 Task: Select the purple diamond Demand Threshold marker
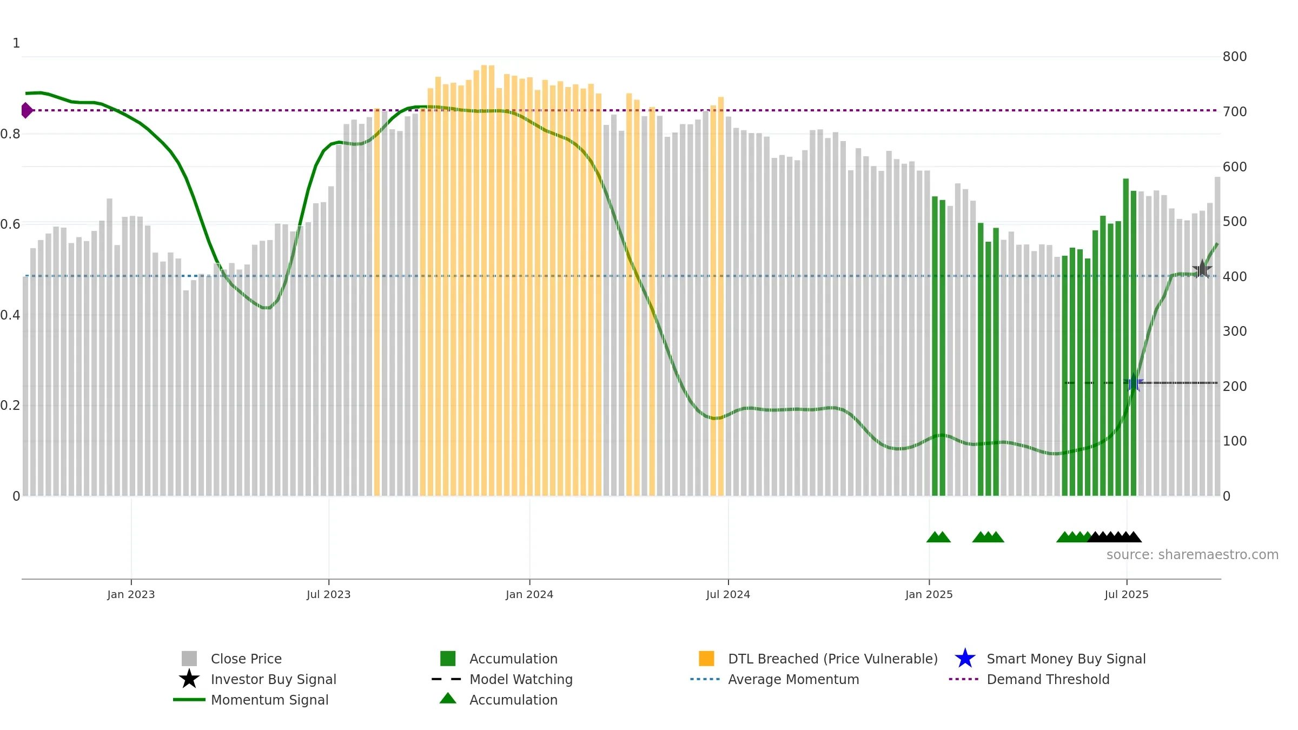(x=27, y=110)
